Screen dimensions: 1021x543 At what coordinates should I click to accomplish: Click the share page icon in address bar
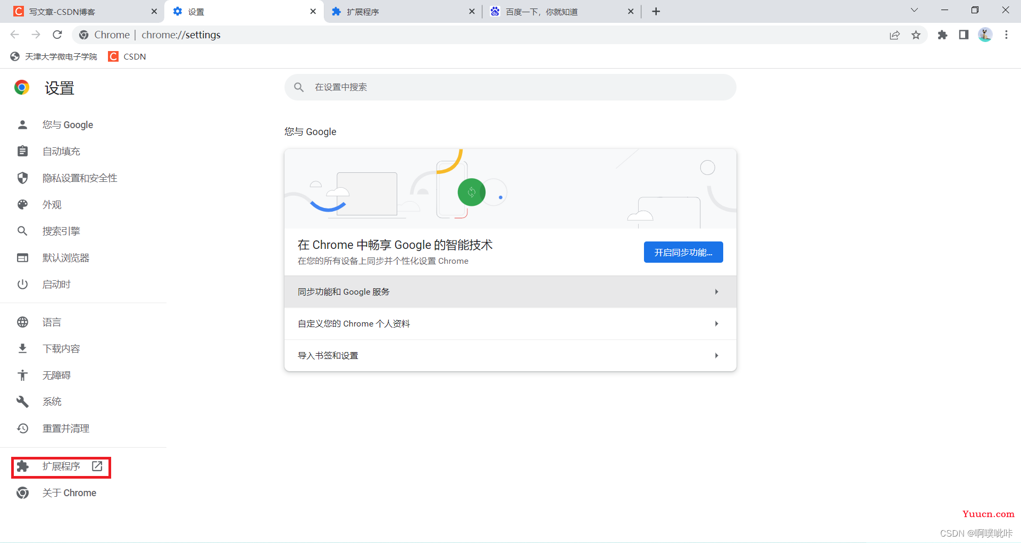[x=894, y=35]
